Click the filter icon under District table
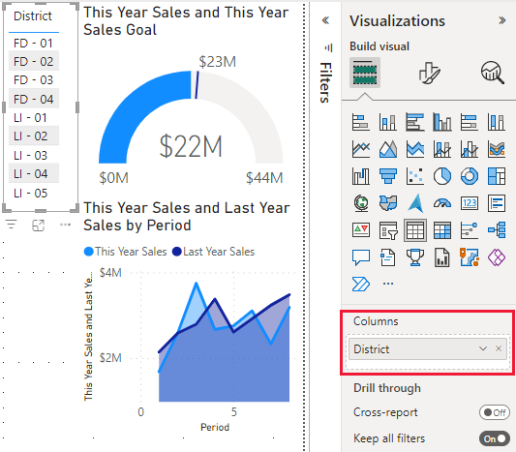The image size is (516, 452). pos(12,225)
